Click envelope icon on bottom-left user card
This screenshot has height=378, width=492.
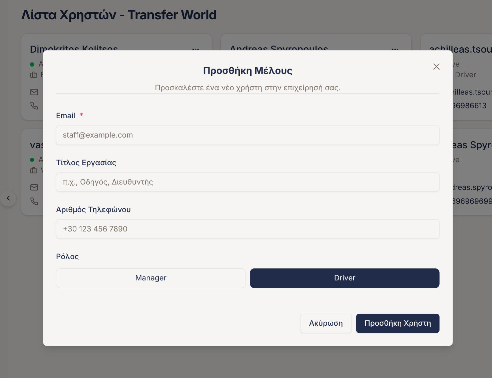pyautogui.click(x=34, y=188)
